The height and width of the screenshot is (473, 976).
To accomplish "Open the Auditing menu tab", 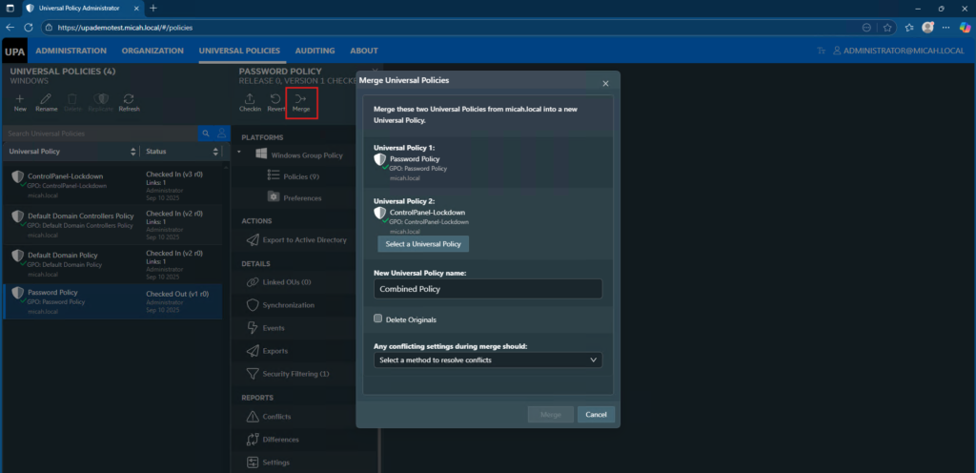I will 315,51.
